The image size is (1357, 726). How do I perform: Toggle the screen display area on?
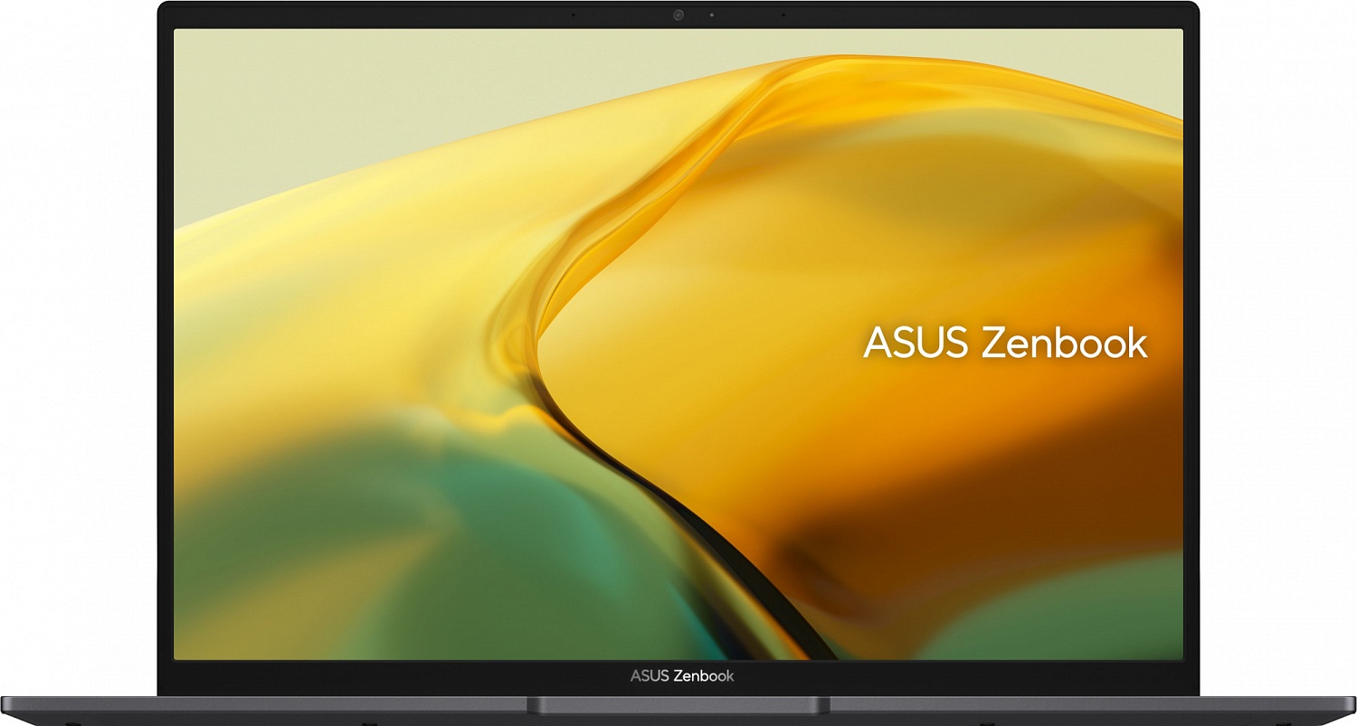tap(678, 344)
